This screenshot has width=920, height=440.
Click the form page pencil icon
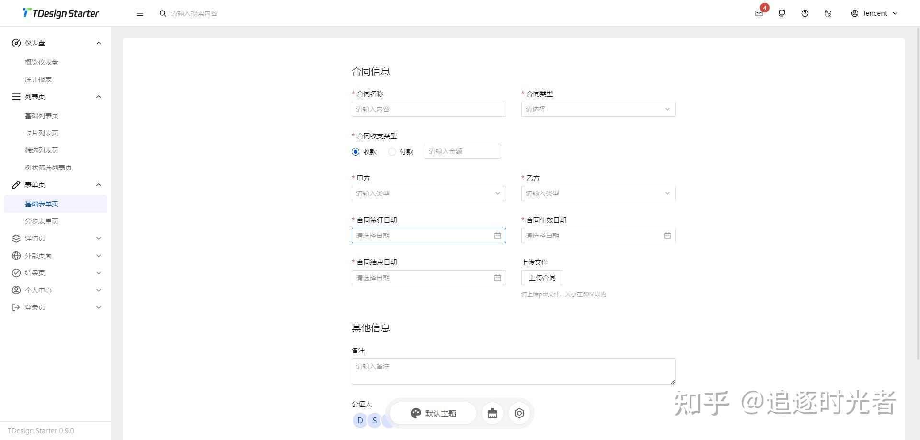pyautogui.click(x=16, y=185)
